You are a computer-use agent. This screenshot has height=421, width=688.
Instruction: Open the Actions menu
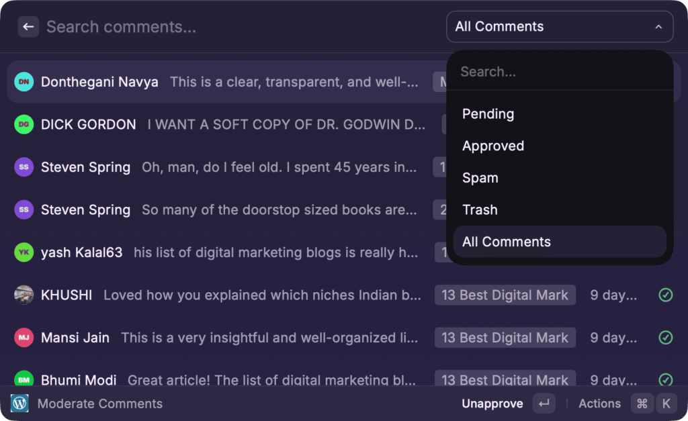599,404
